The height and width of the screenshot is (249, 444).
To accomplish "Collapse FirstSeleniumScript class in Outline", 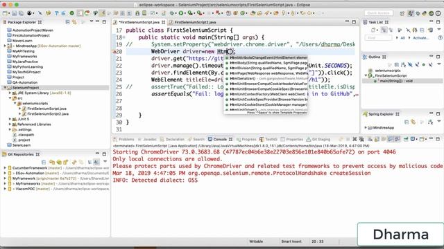I will [x=366, y=75].
